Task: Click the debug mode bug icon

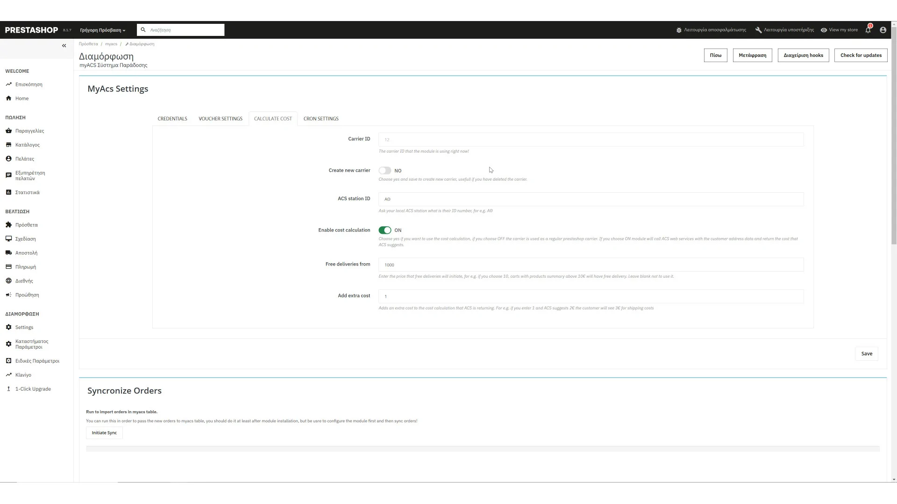Action: [x=679, y=30]
